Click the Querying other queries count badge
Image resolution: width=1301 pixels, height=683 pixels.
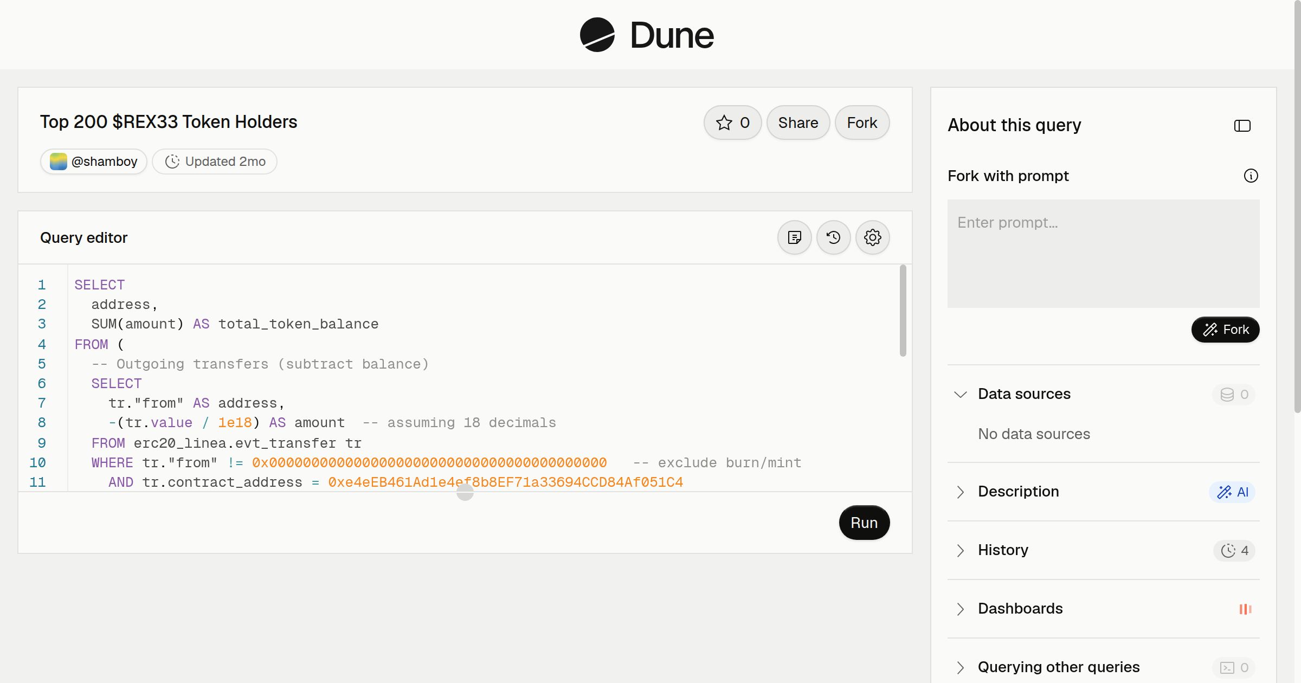coord(1234,667)
